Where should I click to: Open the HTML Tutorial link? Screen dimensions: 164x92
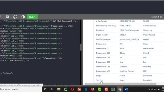(125, 26)
